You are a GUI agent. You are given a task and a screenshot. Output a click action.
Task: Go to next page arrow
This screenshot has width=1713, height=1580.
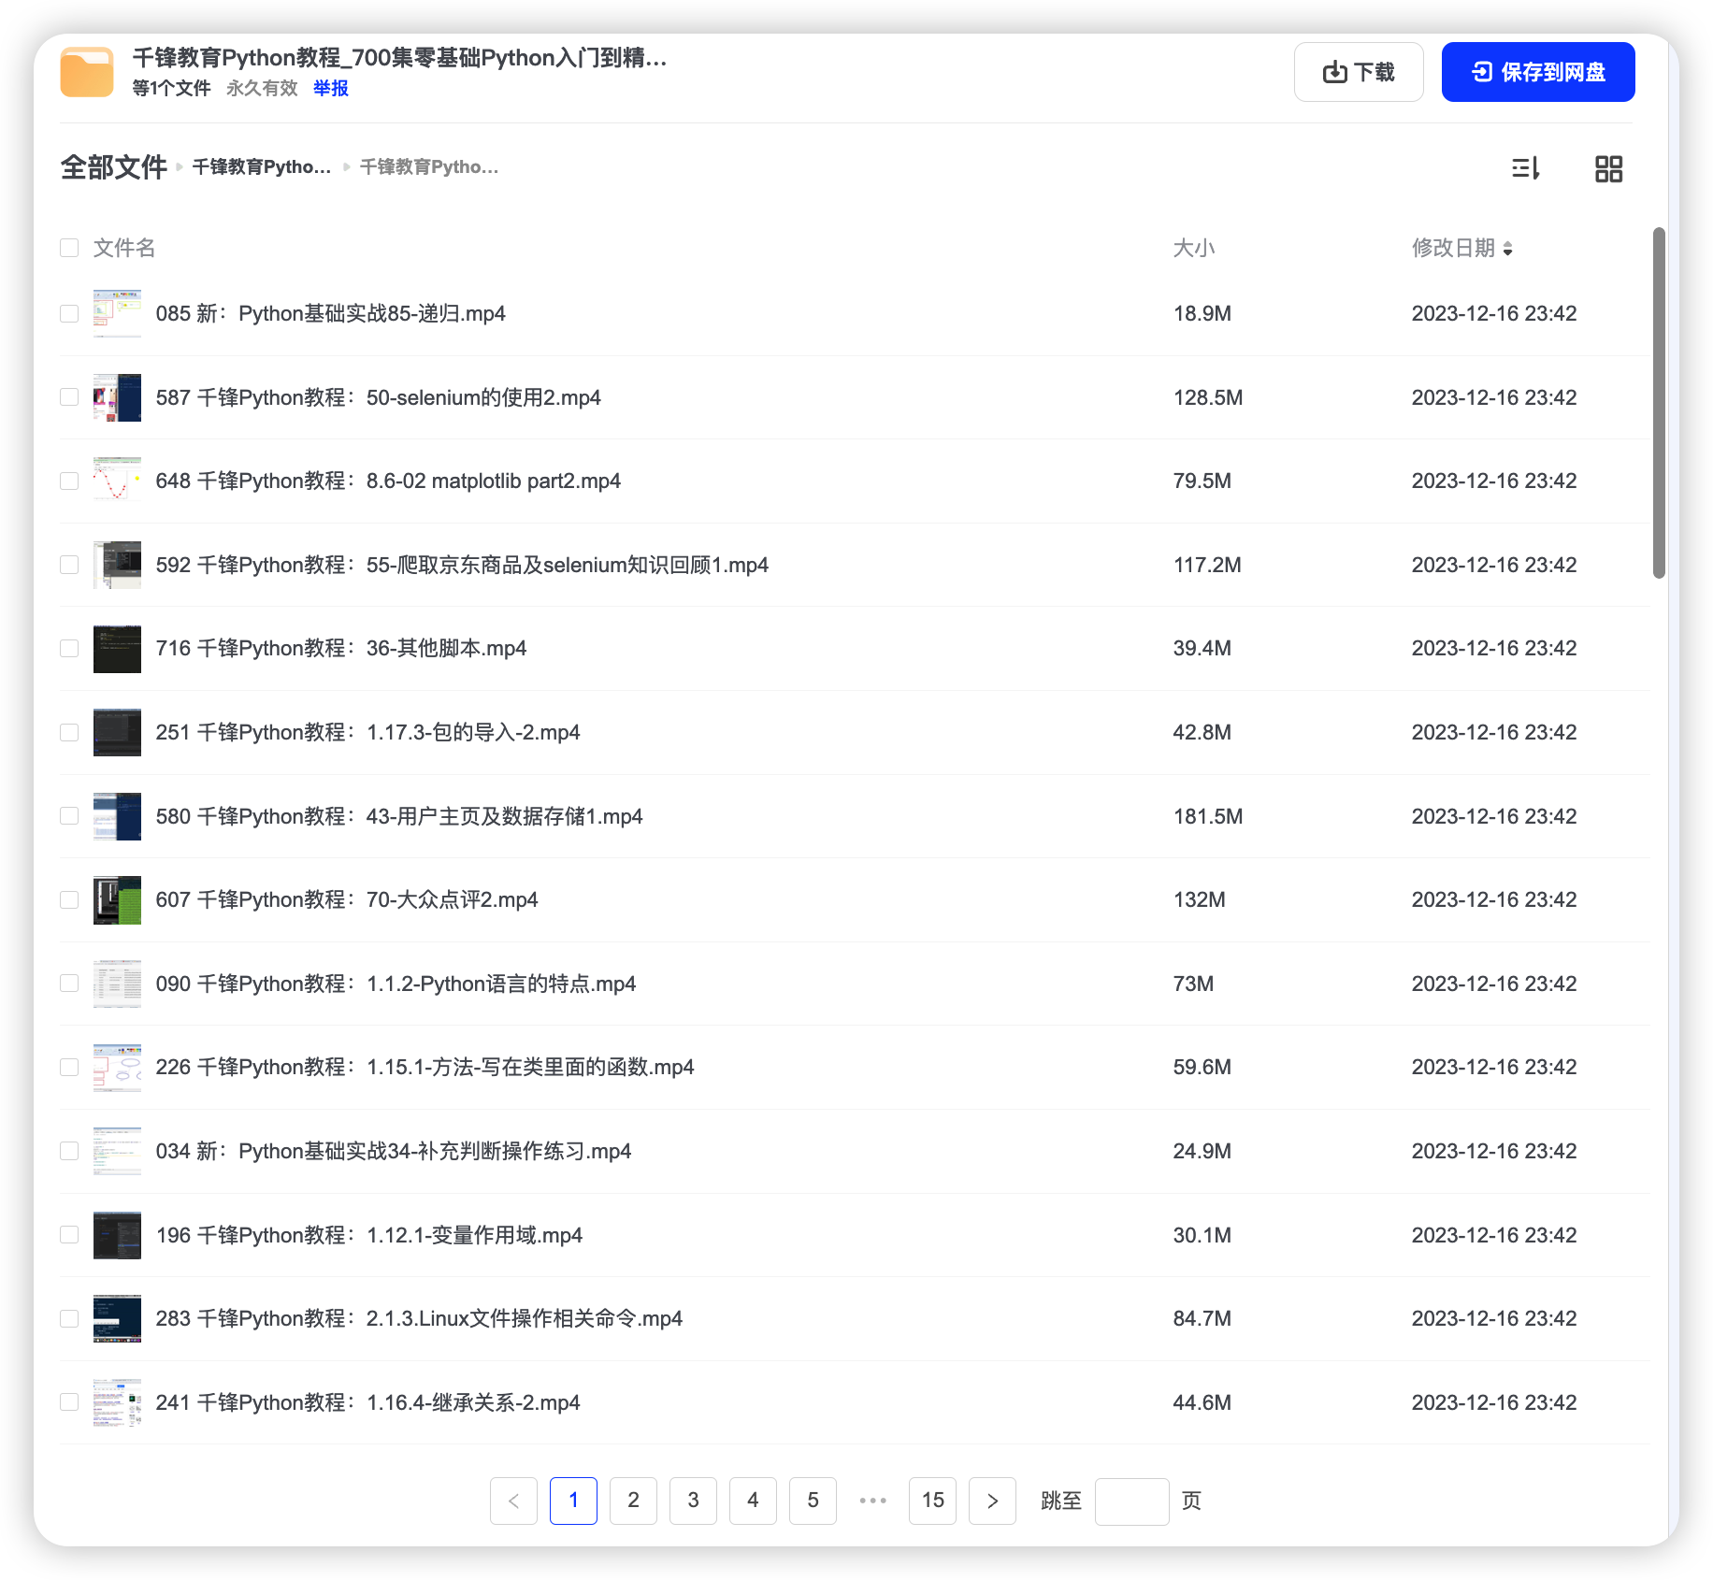tap(992, 1501)
